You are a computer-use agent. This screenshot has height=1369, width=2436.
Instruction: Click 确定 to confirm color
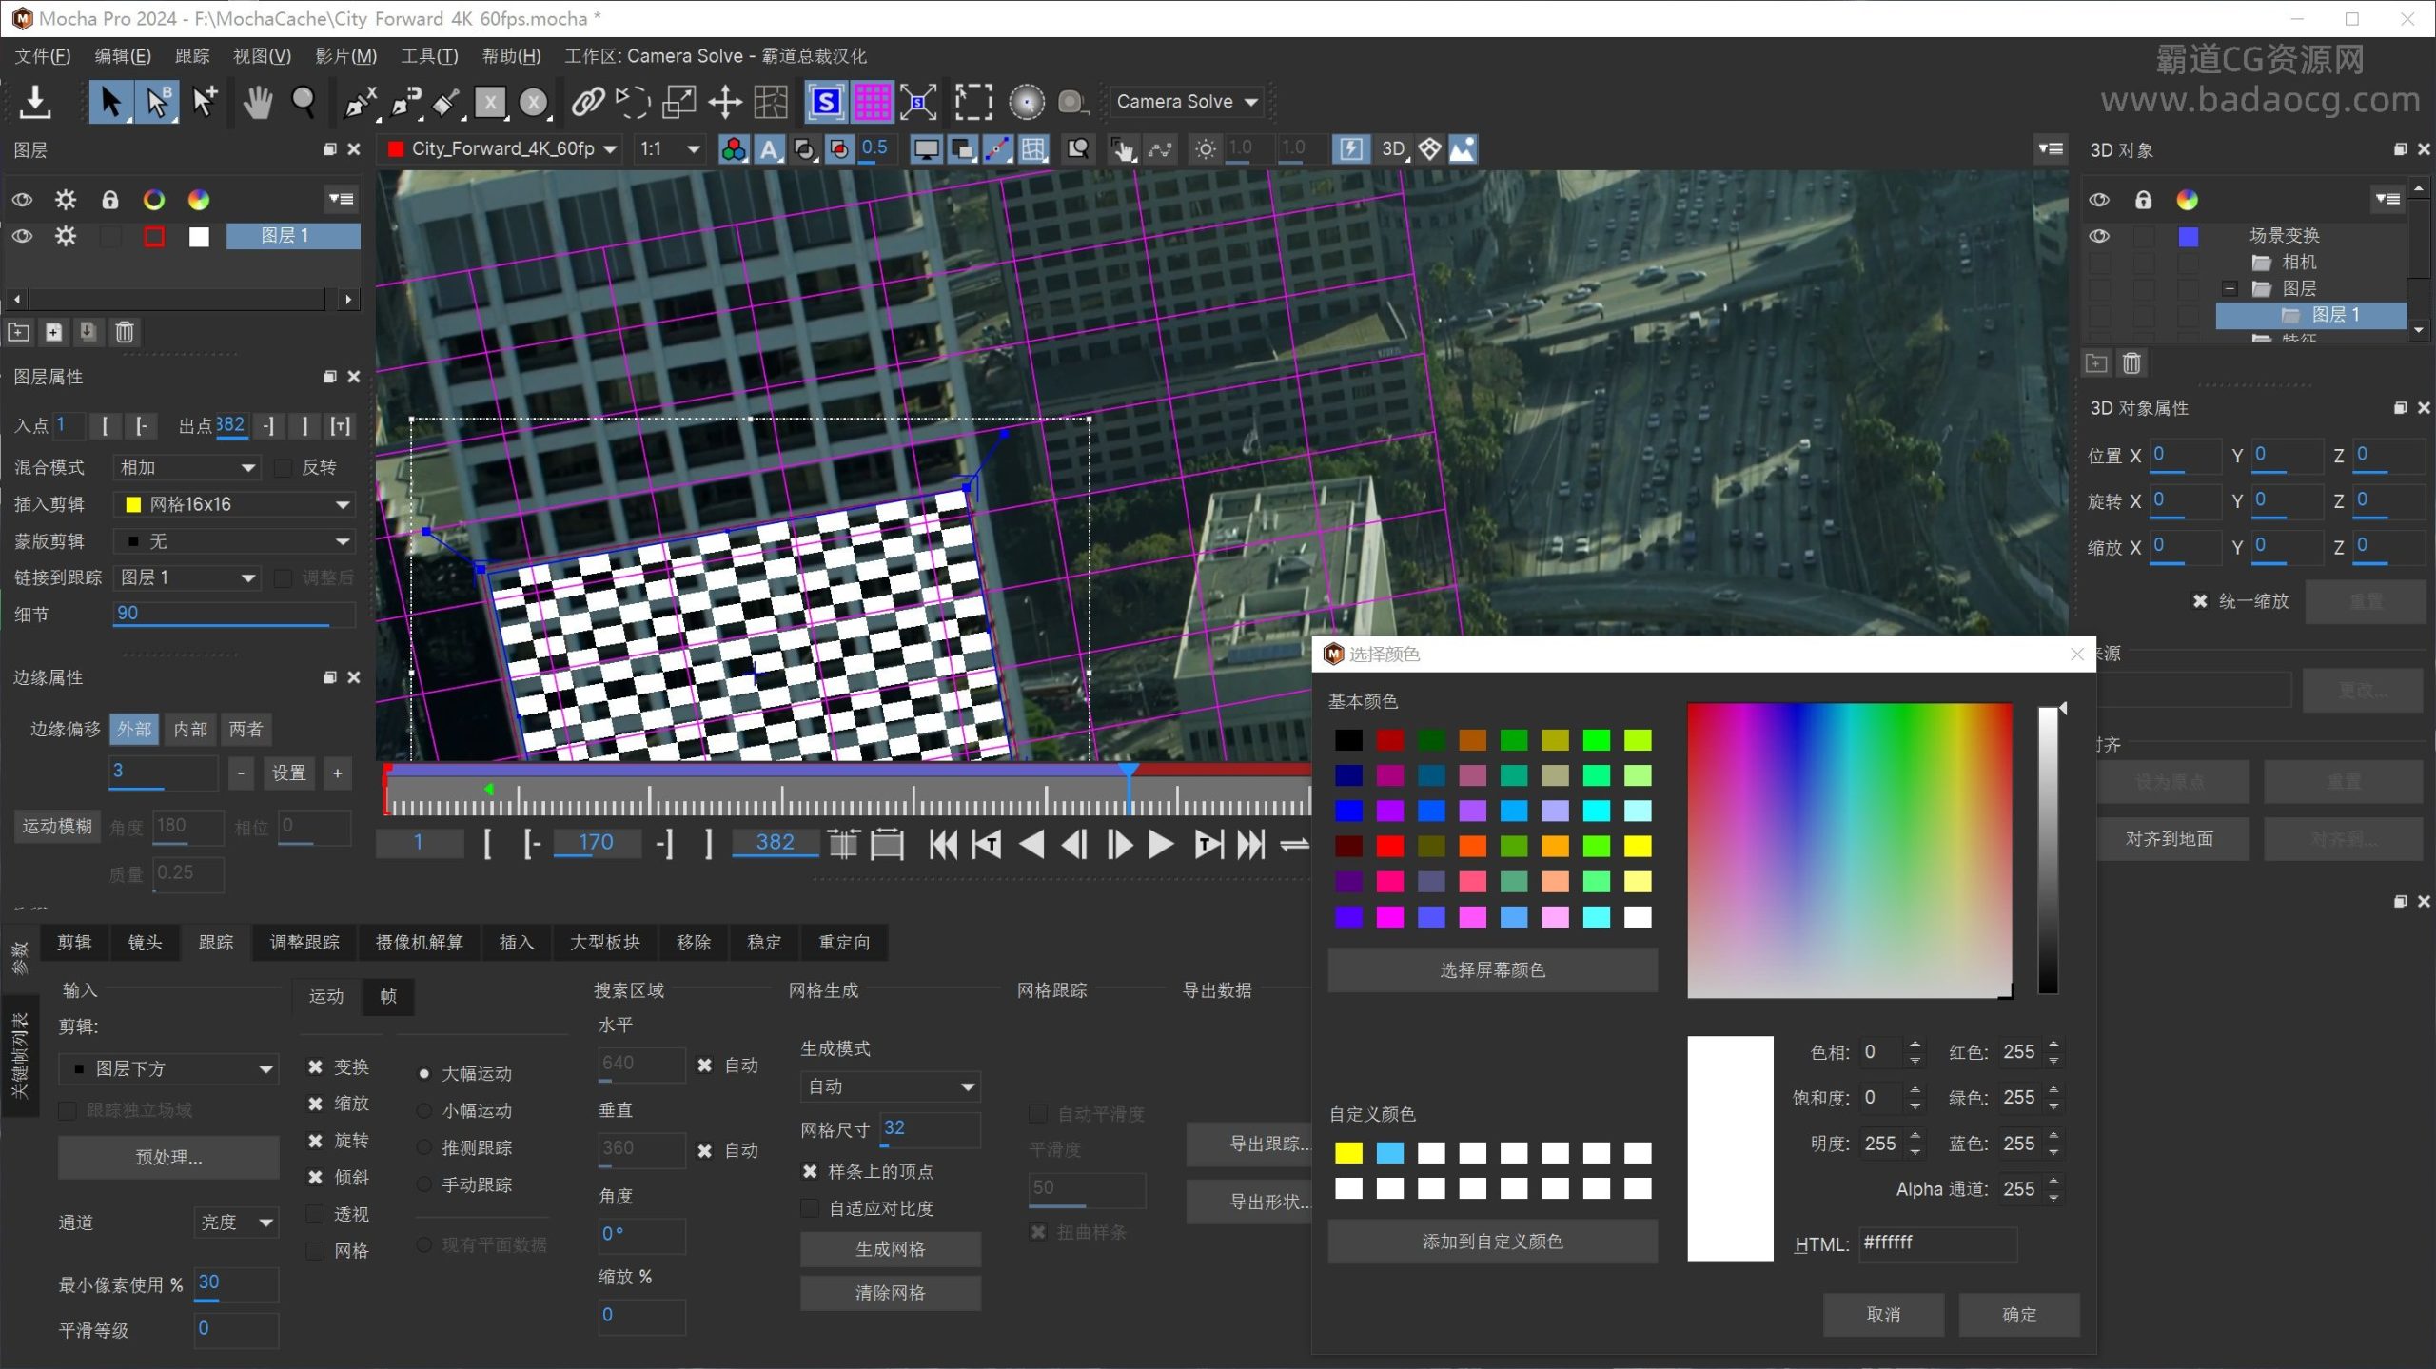point(2019,1315)
